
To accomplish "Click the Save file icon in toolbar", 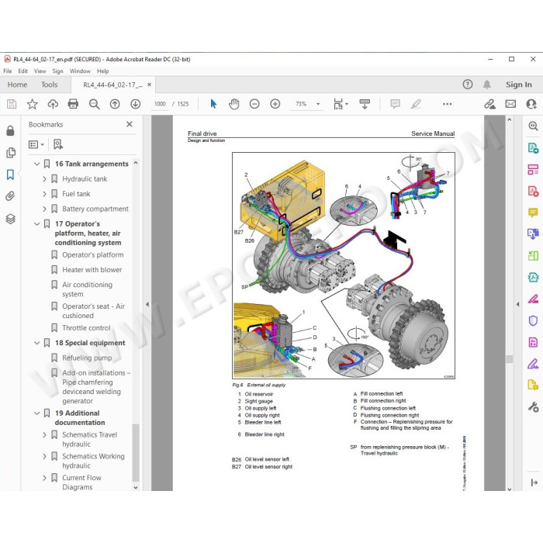I will (x=12, y=104).
